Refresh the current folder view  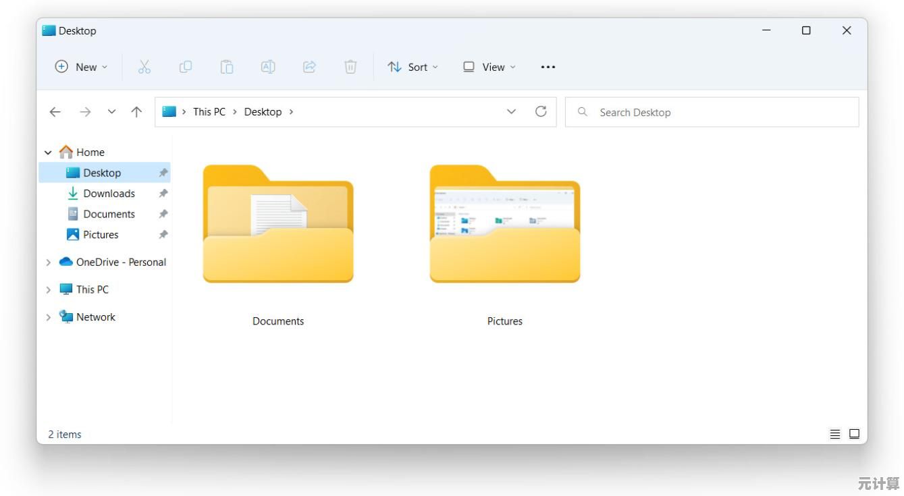541,112
